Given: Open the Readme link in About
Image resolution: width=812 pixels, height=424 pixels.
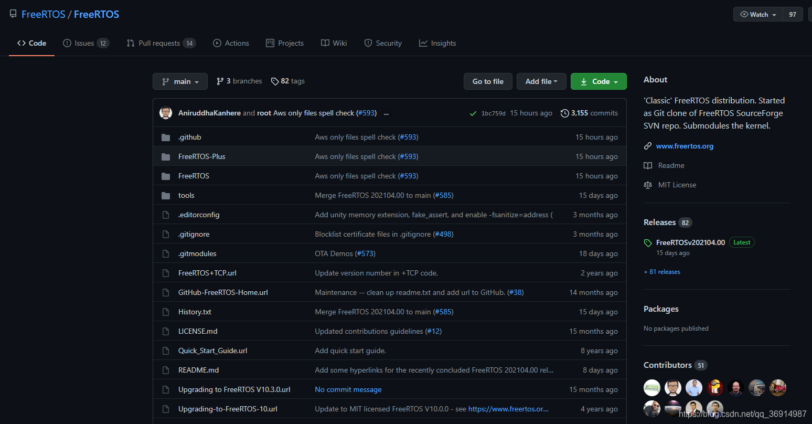Looking at the screenshot, I should point(671,166).
